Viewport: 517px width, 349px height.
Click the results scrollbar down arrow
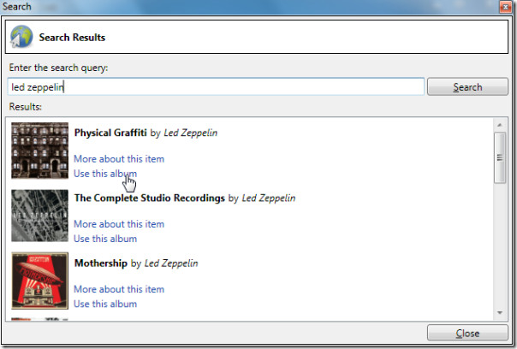pos(500,313)
